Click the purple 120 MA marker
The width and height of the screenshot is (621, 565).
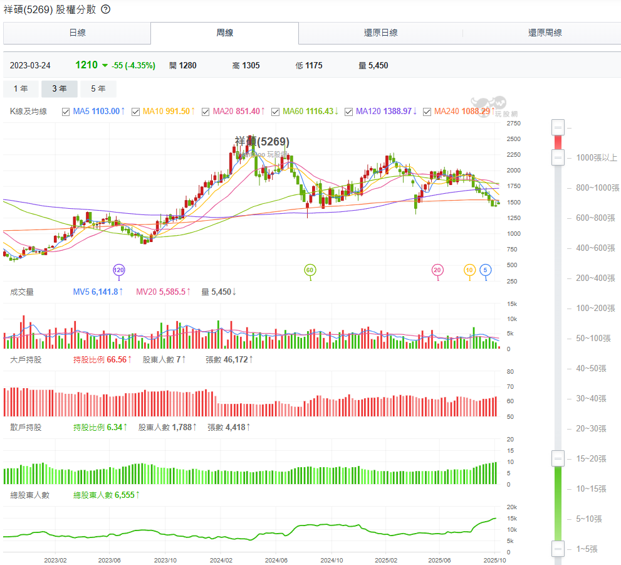(x=119, y=270)
